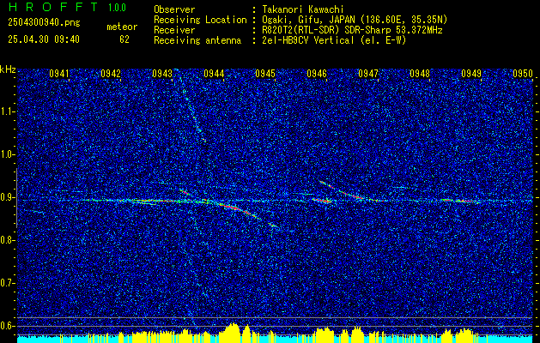Image resolution: width=540 pixels, height=343 pixels.
Task: Click the 0942 time marker
Action: (111, 74)
